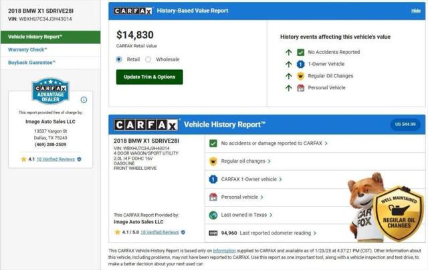The width and height of the screenshot is (428, 270).
Task: Click the blue badge in CARFAX 1-Owner vehicle row
Action: (x=213, y=179)
